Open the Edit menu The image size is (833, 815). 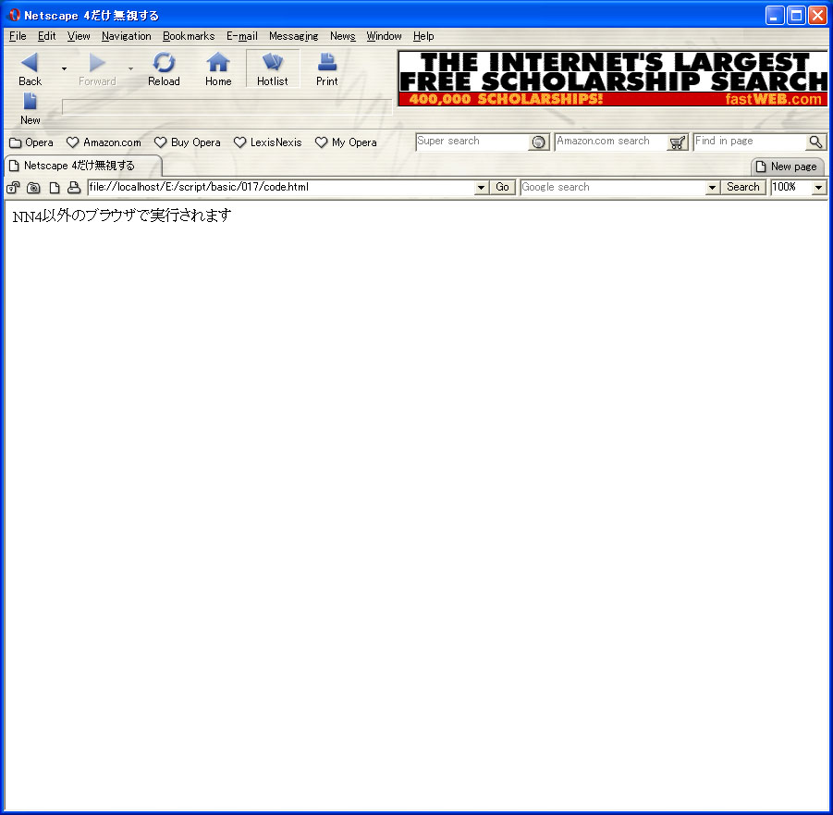point(47,36)
